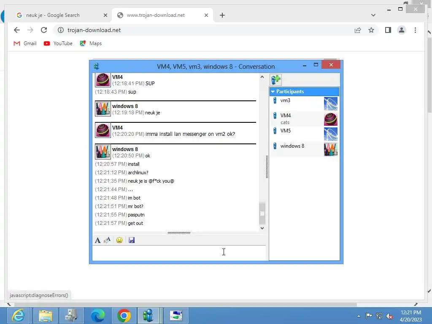Open Chrome three-dot menu
This screenshot has height=324, width=432.
[415, 30]
